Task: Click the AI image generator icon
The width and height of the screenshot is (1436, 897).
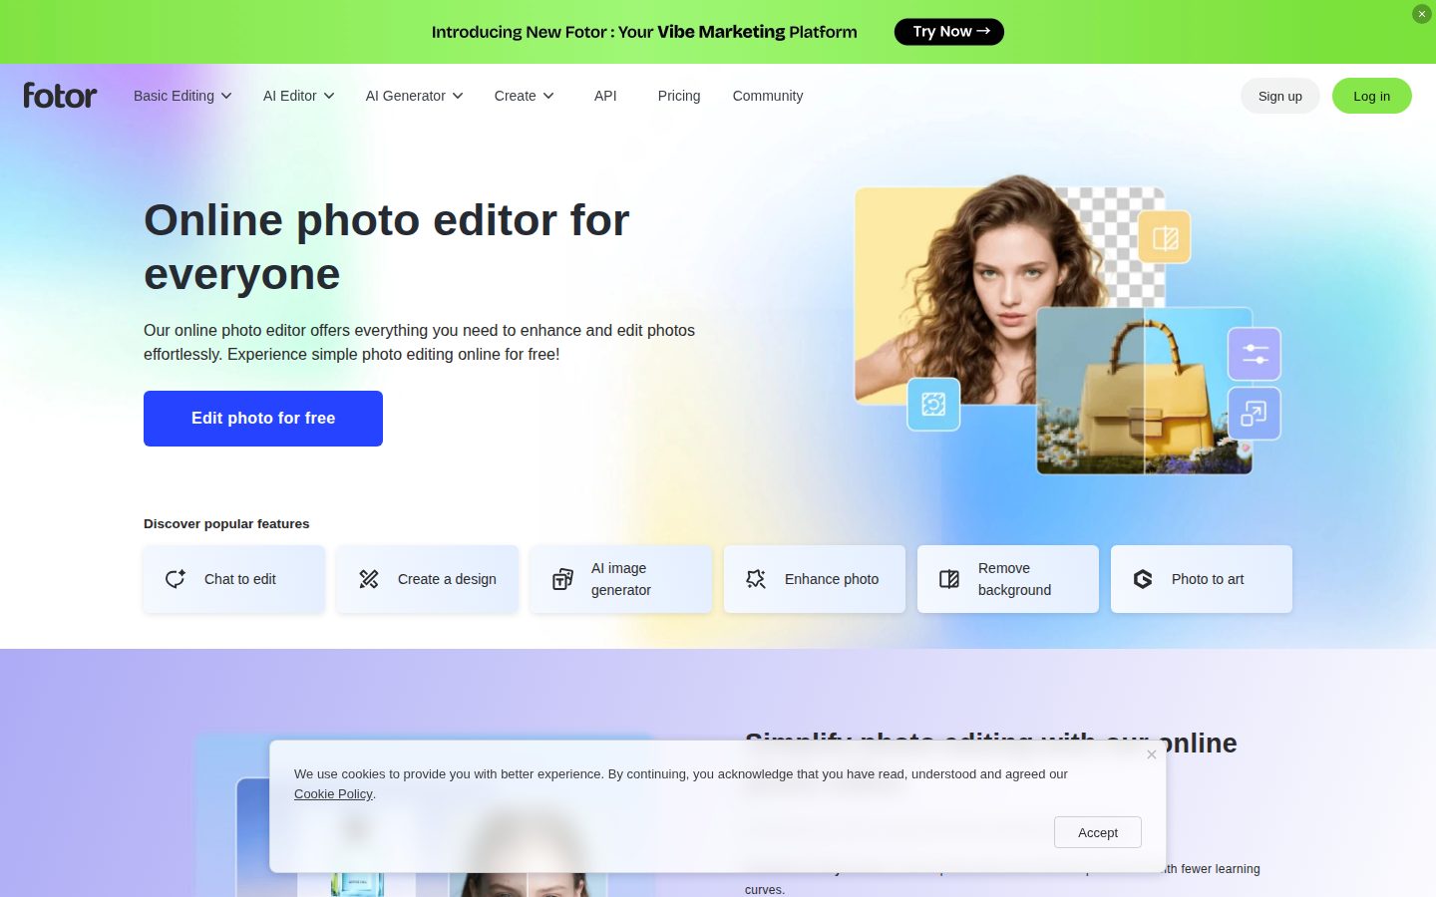Action: click(x=562, y=579)
